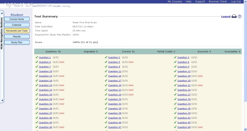Open Question 46 link

(x=45, y=127)
